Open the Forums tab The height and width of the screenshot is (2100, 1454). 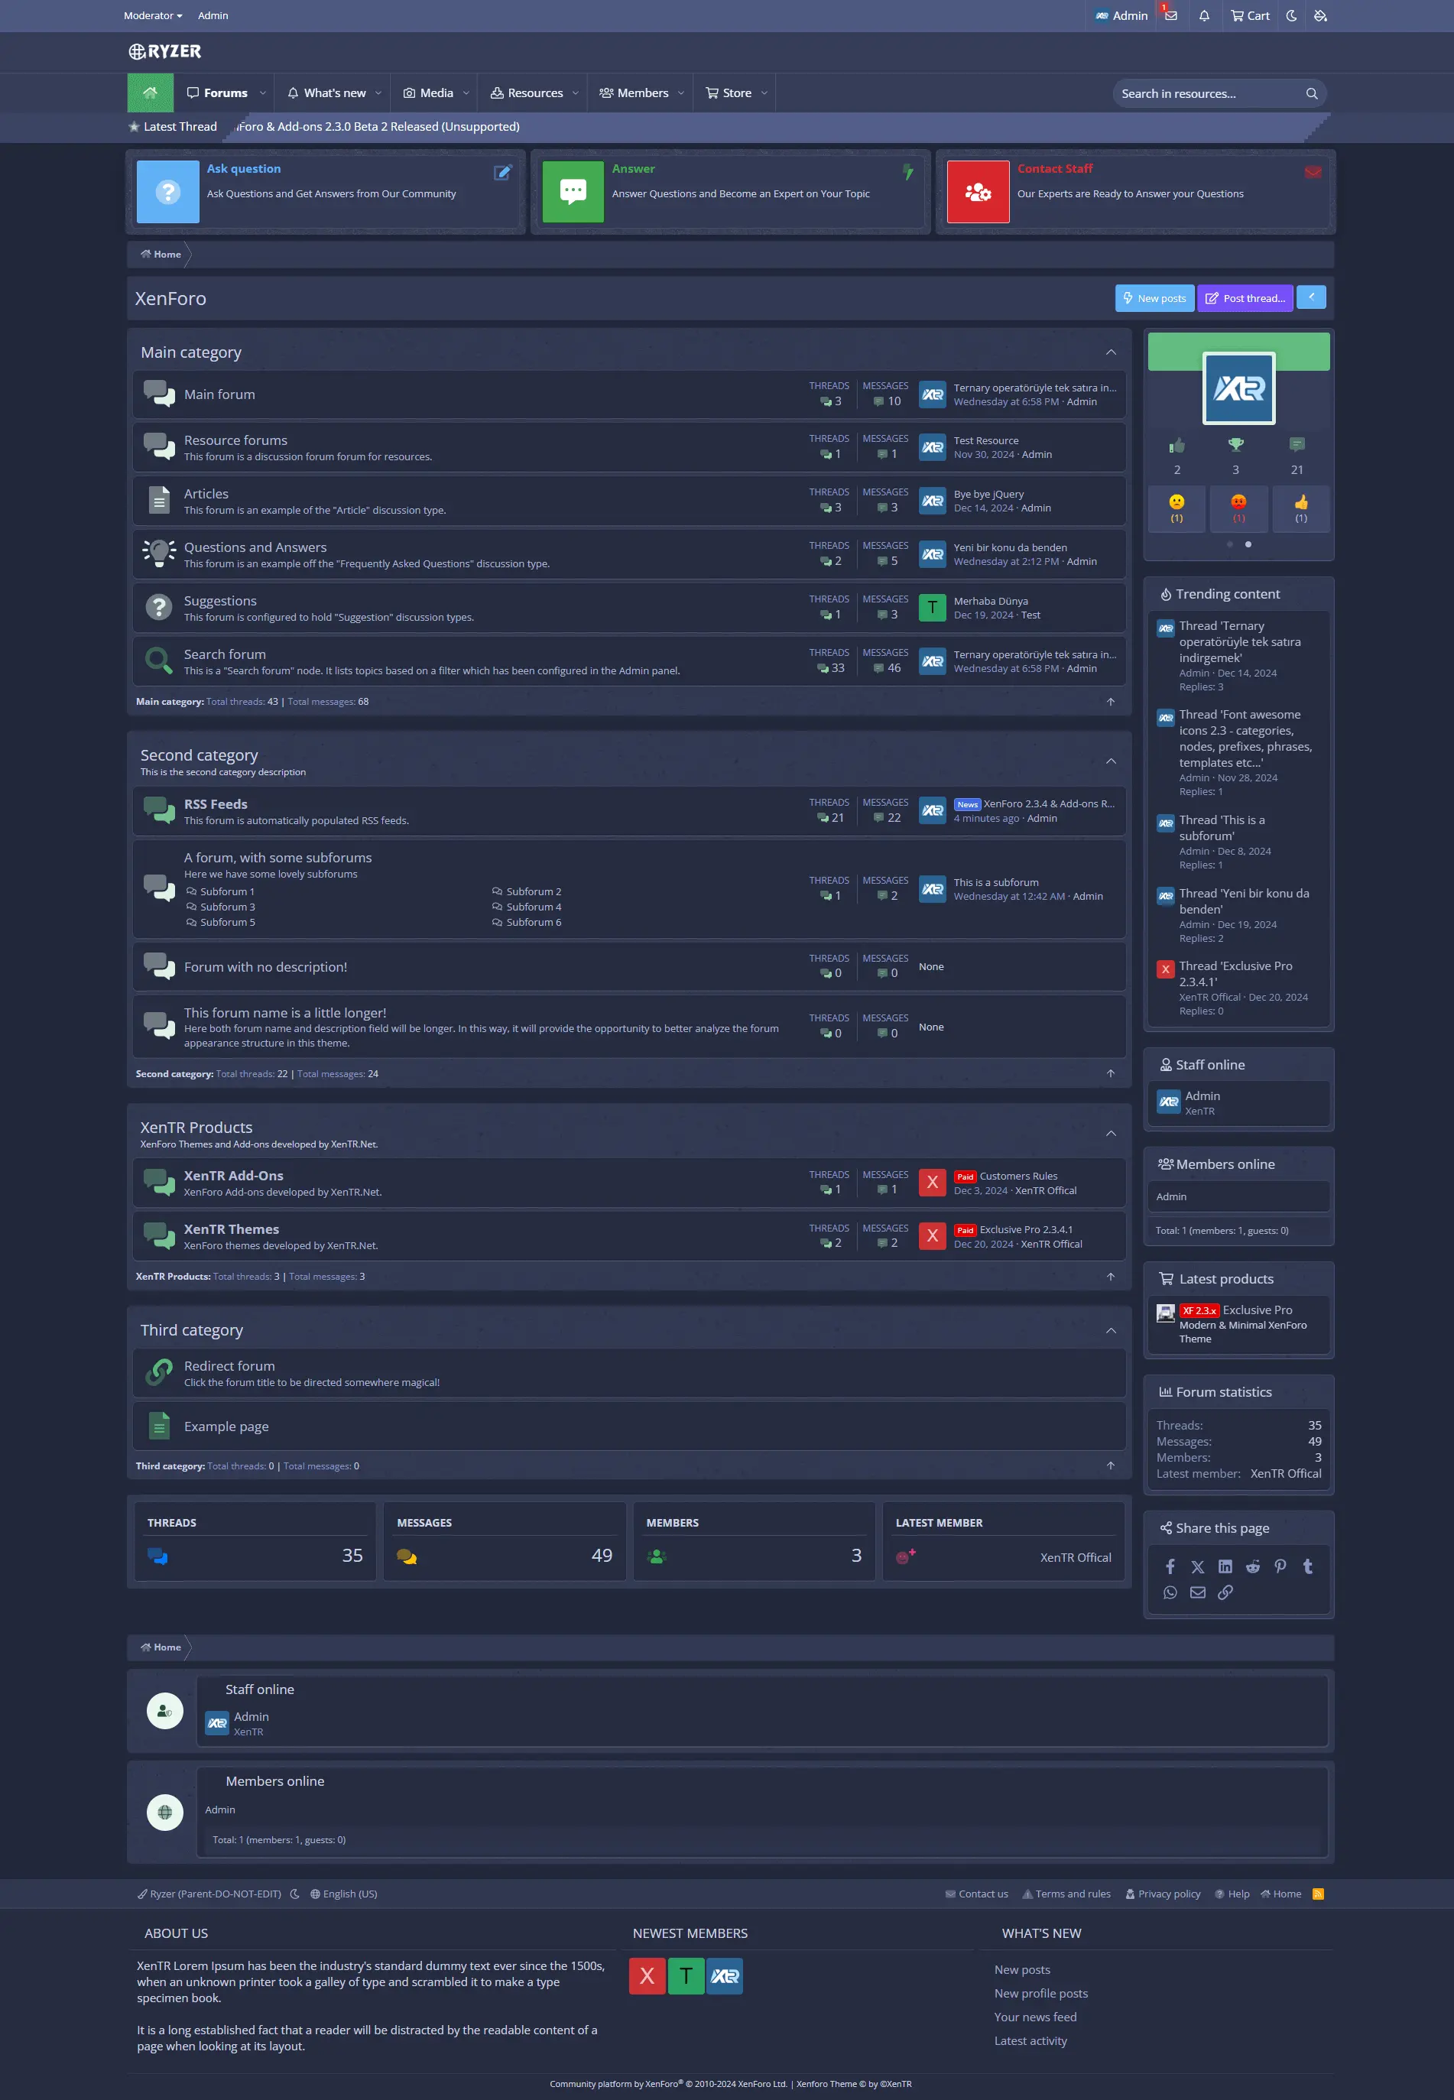pos(217,93)
